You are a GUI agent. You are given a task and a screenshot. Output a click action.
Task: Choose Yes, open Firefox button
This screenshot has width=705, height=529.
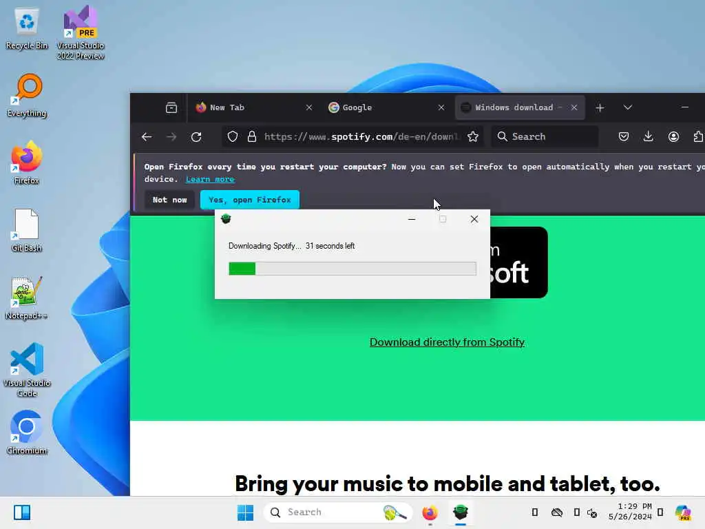[249, 200]
